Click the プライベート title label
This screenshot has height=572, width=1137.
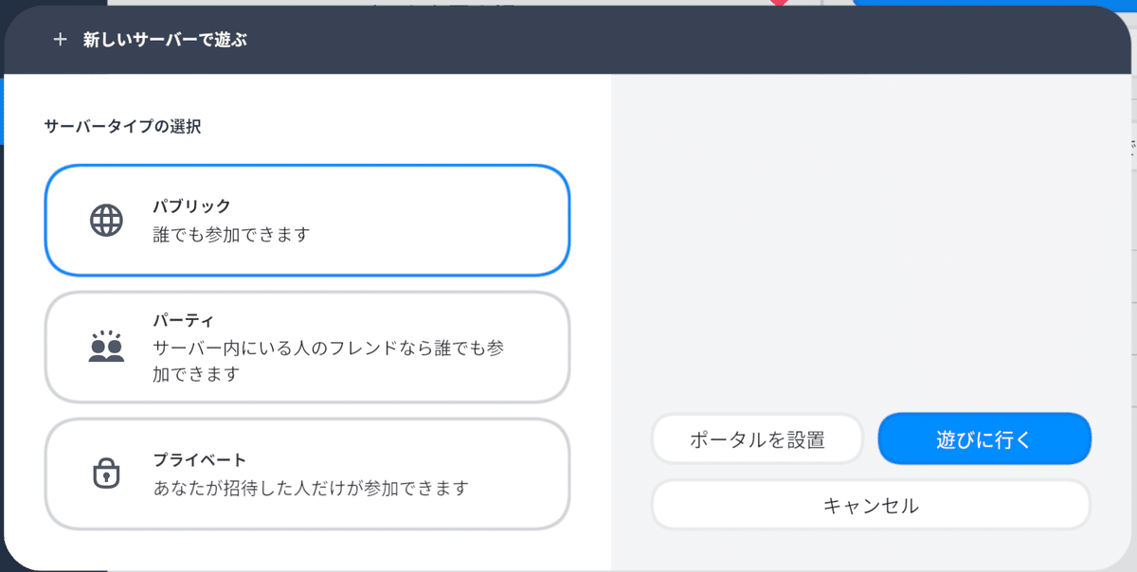(200, 460)
